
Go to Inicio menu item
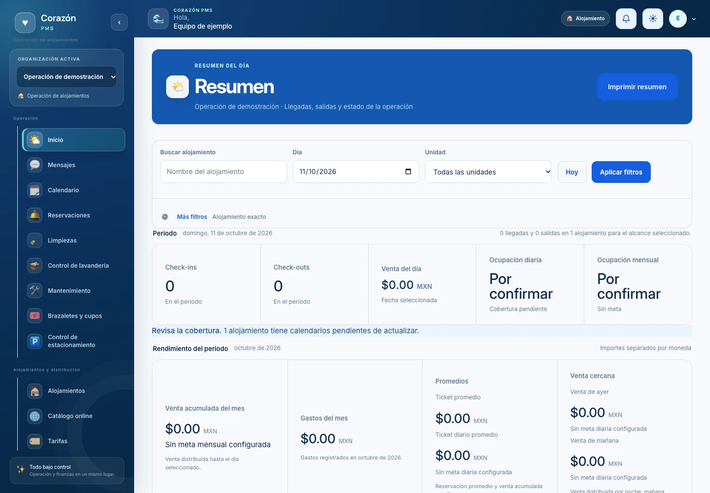coord(73,140)
